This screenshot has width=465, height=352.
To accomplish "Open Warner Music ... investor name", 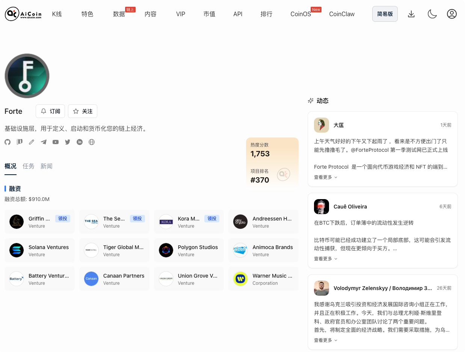I will click(272, 276).
